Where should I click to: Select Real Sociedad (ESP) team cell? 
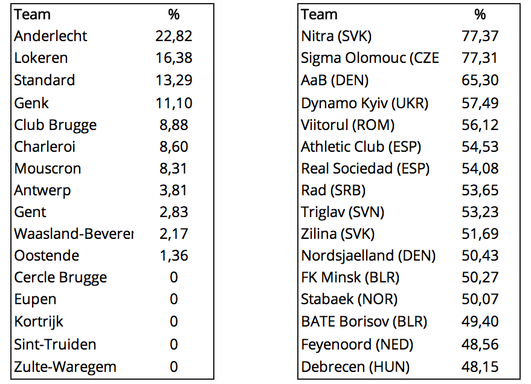[365, 169]
